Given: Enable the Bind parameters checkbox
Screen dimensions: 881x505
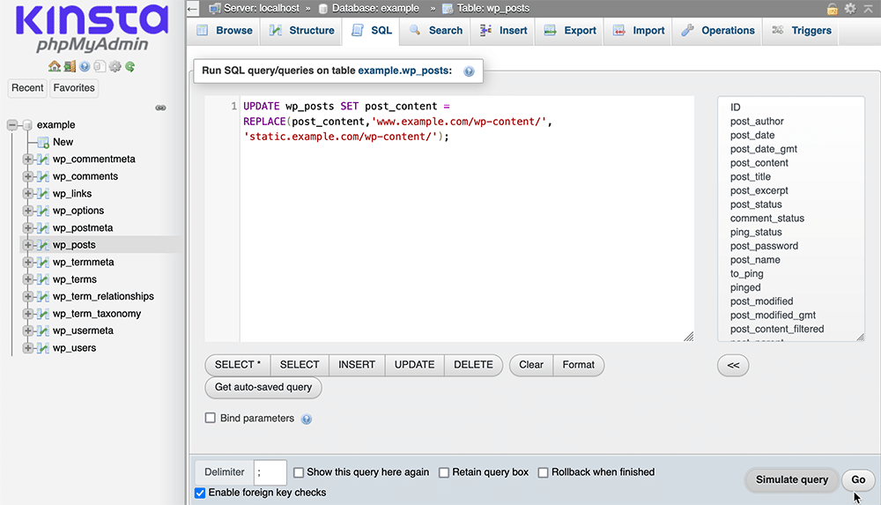Looking at the screenshot, I should point(211,419).
